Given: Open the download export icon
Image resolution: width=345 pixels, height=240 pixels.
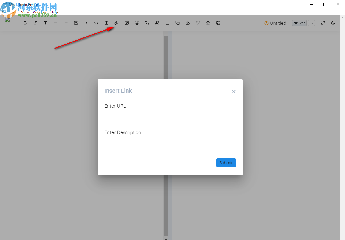Looking at the screenshot, I should [x=188, y=23].
